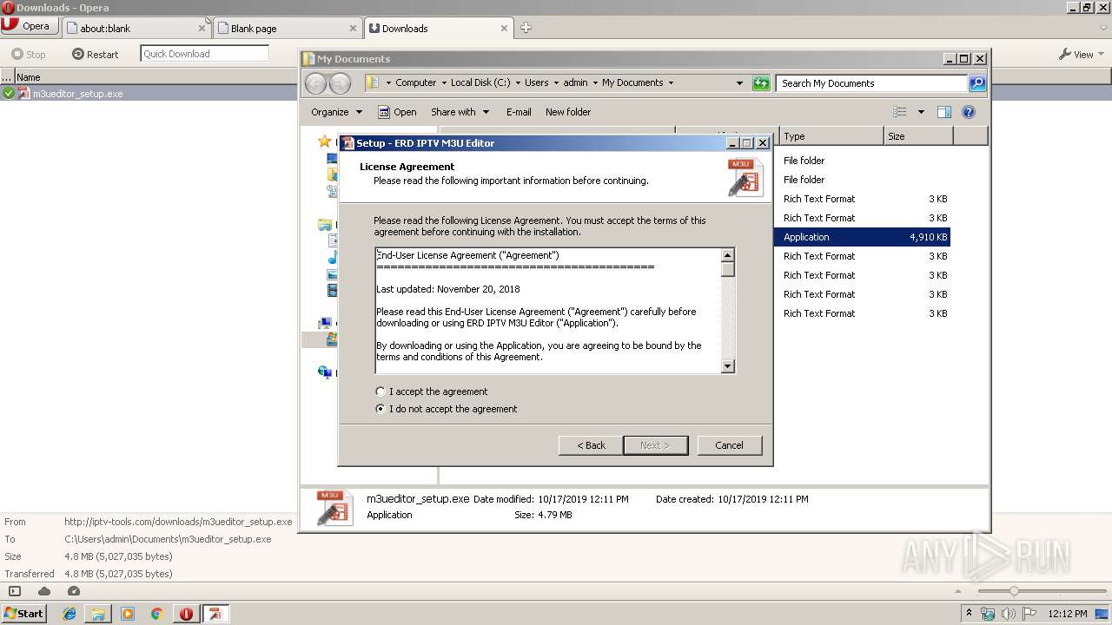1112x625 pixels.
Task: Click Stop in Opera downloads toolbar
Action: 29,54
